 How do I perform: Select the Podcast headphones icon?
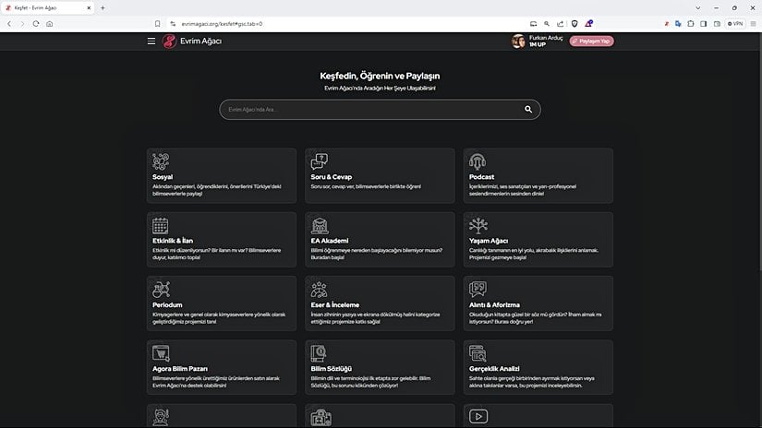pyautogui.click(x=478, y=161)
